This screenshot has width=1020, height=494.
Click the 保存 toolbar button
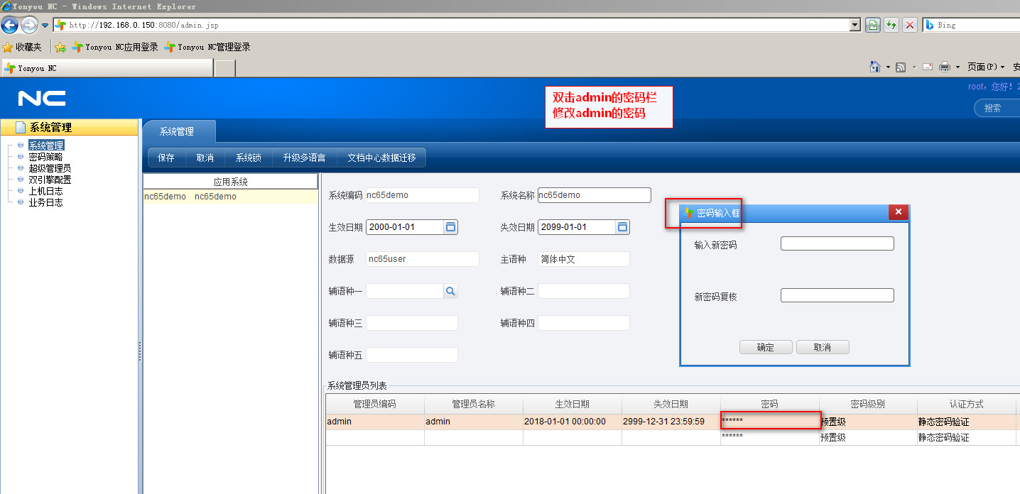coord(166,158)
